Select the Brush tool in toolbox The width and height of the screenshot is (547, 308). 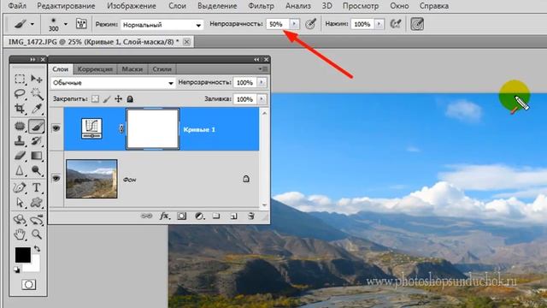coord(36,126)
